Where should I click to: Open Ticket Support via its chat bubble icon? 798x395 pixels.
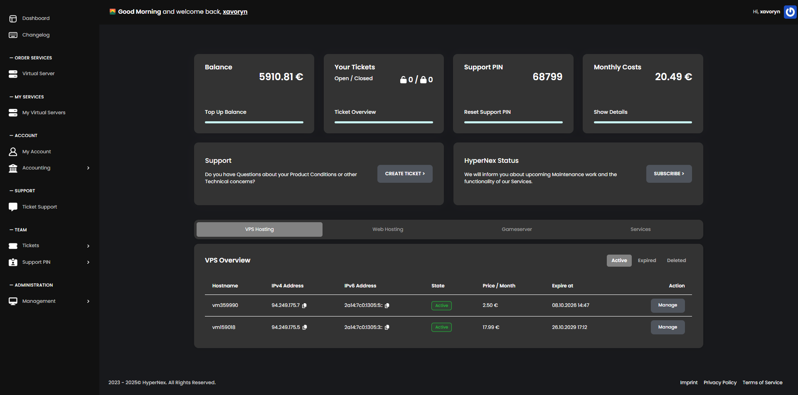coord(12,206)
